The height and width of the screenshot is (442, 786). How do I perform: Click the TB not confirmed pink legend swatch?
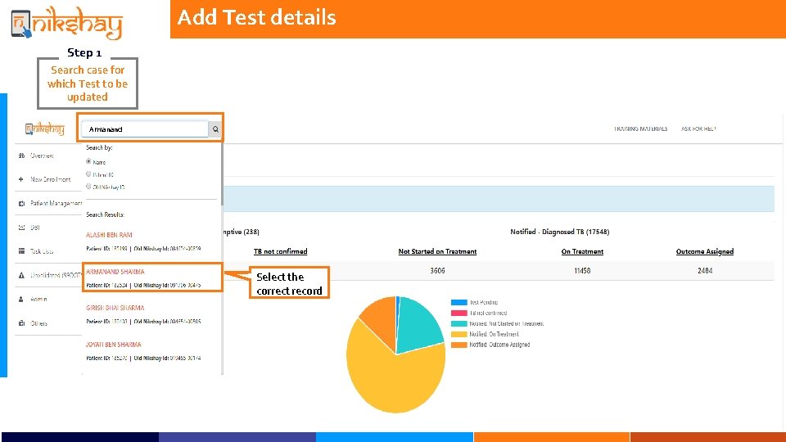[458, 313]
